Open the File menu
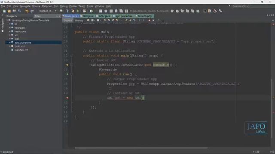 [x=3, y=6]
